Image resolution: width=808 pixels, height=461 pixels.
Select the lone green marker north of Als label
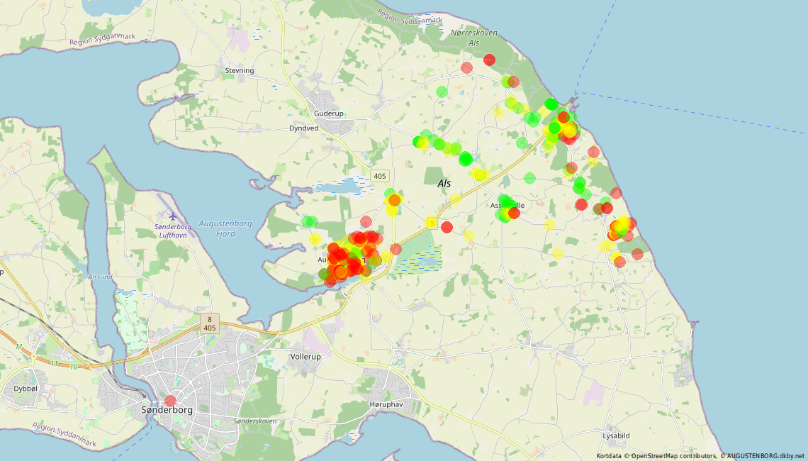tap(442, 91)
